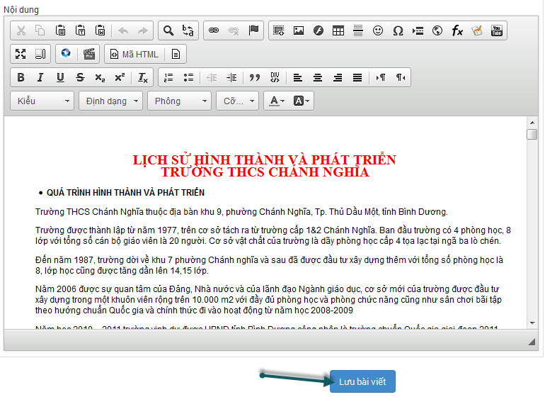Insert iframe globe icon

(437, 30)
